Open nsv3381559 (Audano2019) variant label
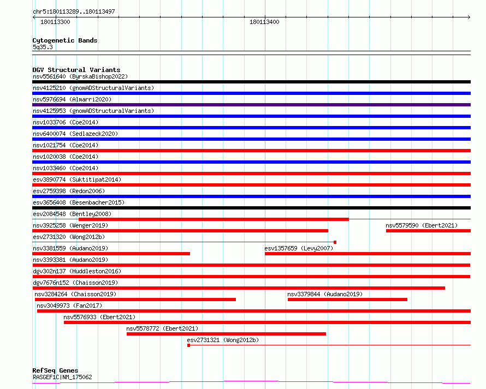Image resolution: width=486 pixels, height=389 pixels. (70, 248)
